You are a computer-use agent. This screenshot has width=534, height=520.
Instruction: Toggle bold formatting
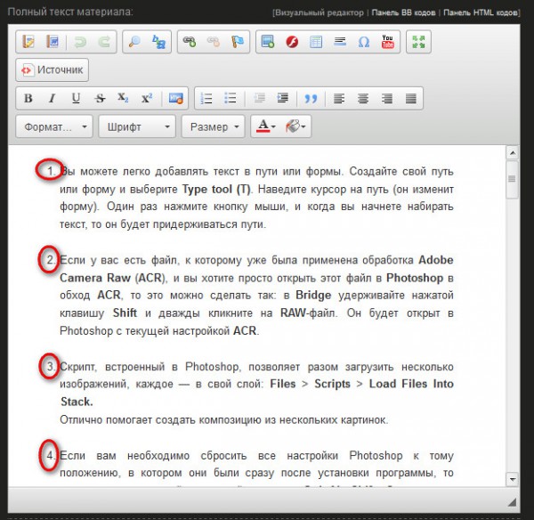[28, 99]
